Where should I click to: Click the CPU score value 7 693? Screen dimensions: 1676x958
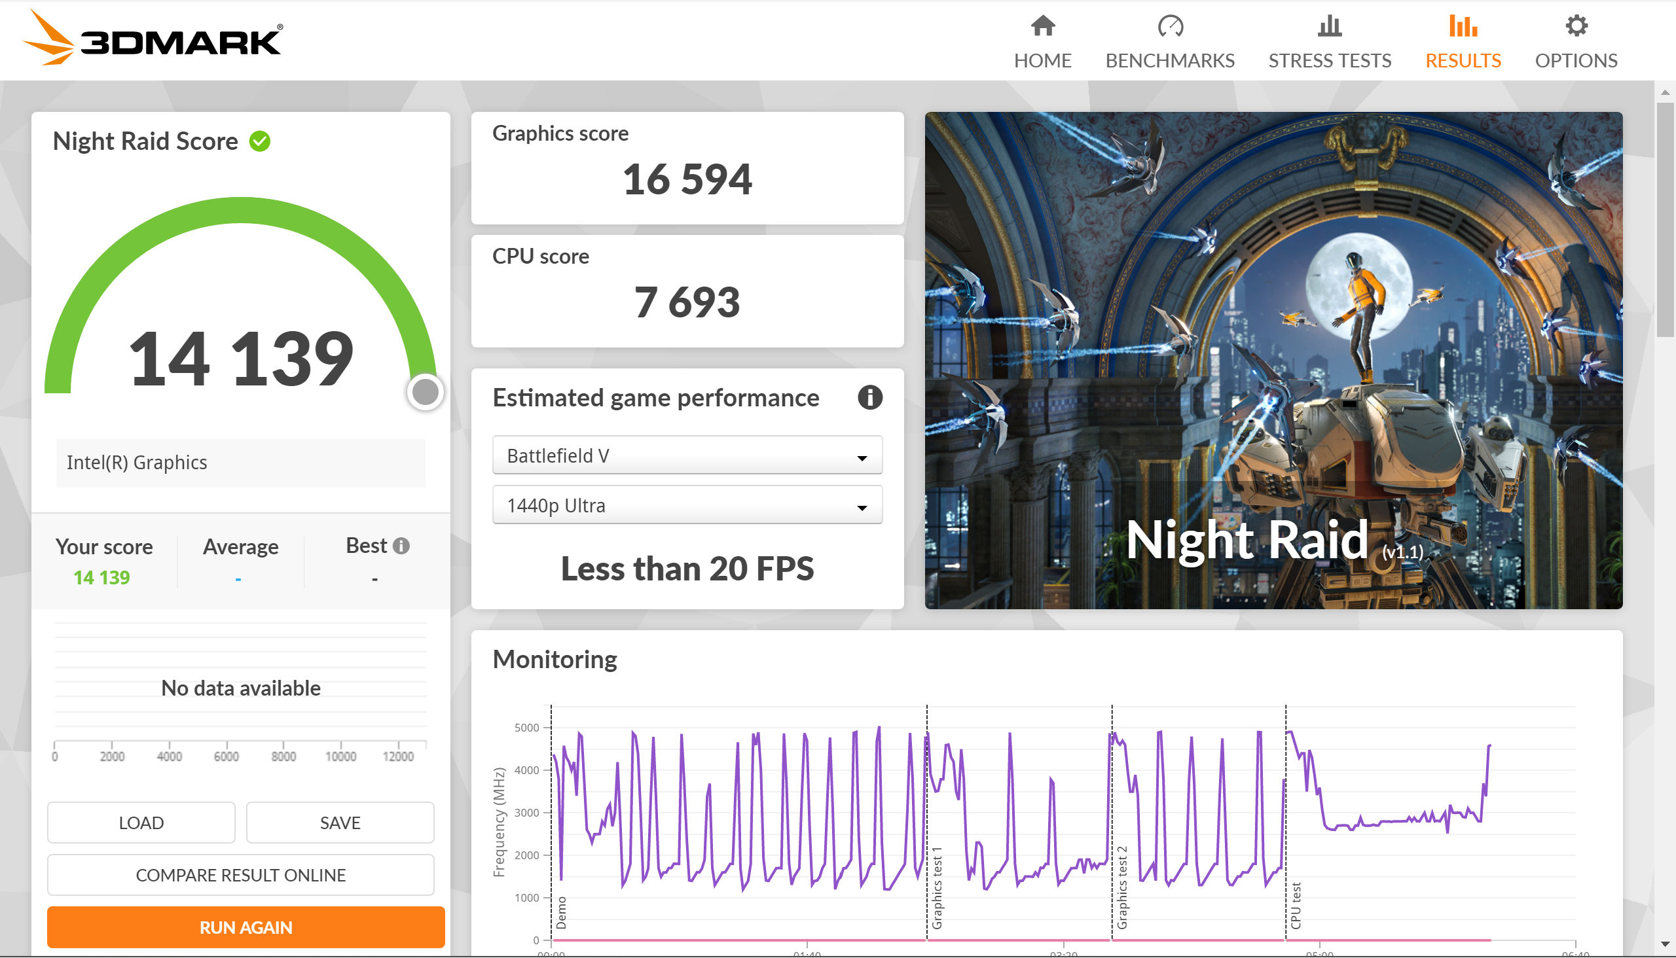pos(687,303)
